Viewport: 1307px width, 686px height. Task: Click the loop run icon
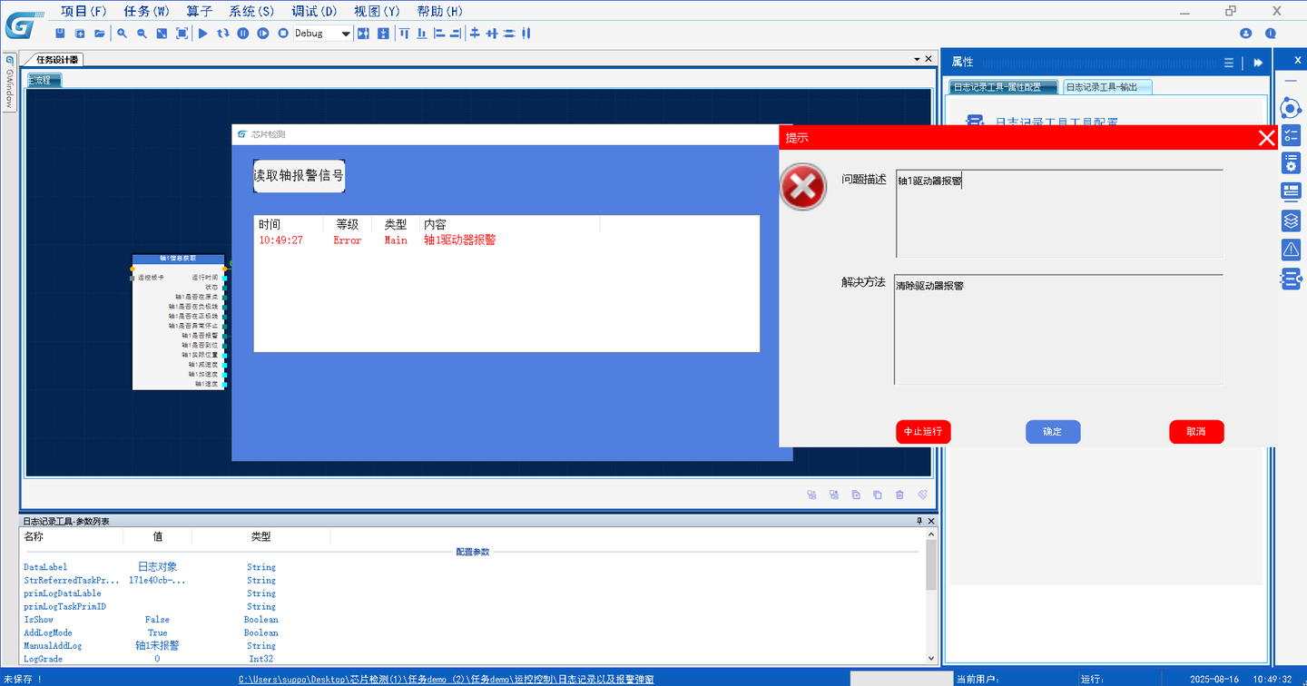pyautogui.click(x=223, y=34)
